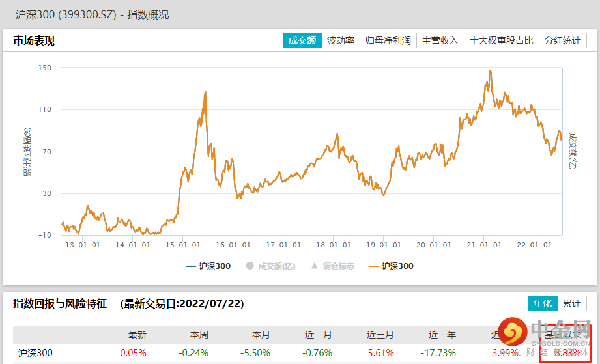The height and width of the screenshot is (364, 600).
Task: Click the 2021 peak on chart line
Action: click(490, 71)
